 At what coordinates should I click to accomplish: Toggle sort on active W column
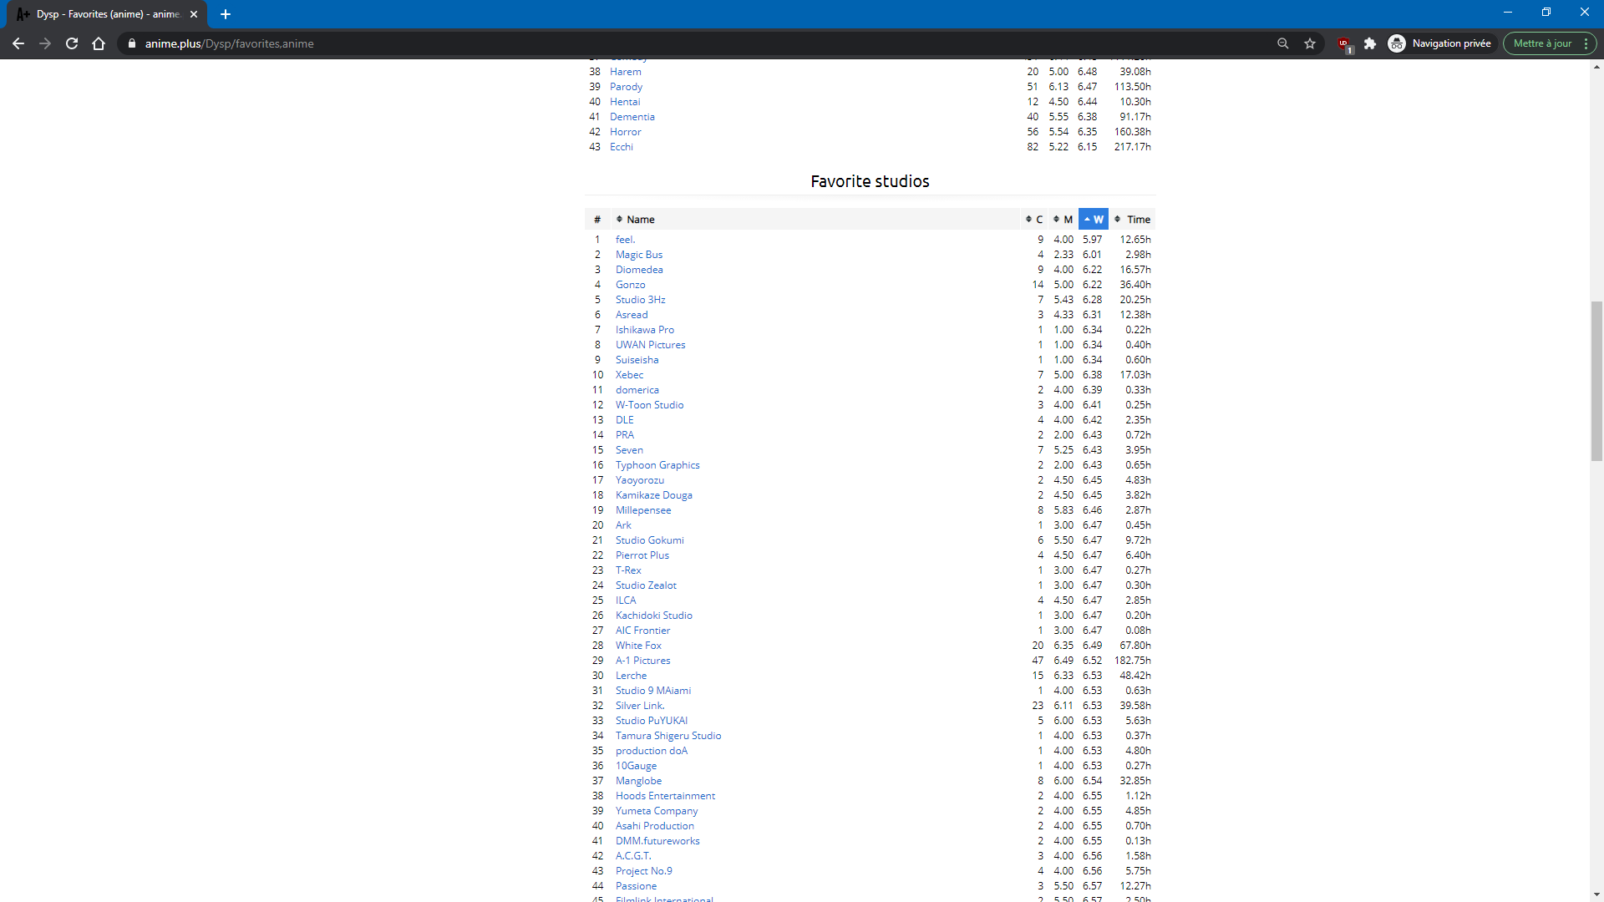tap(1093, 220)
